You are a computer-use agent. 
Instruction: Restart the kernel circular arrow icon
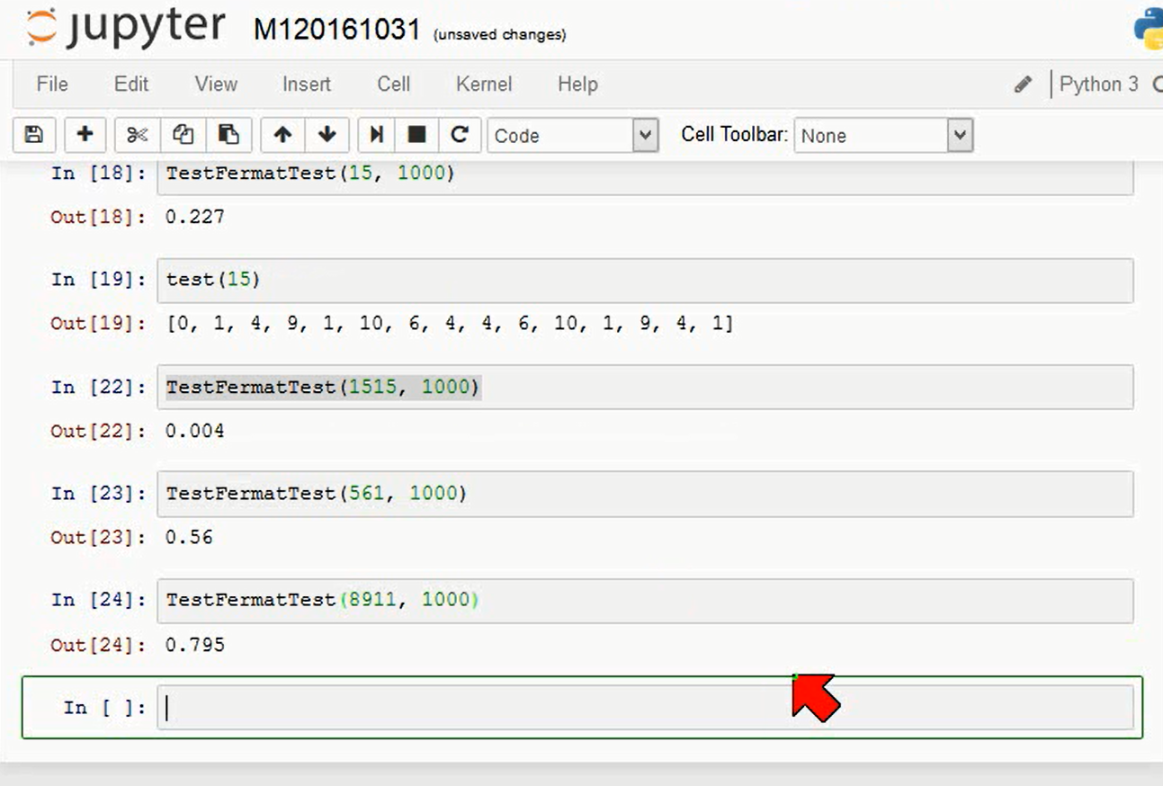(x=460, y=136)
